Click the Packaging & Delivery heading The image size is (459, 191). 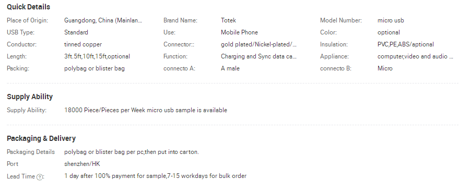[41, 138]
